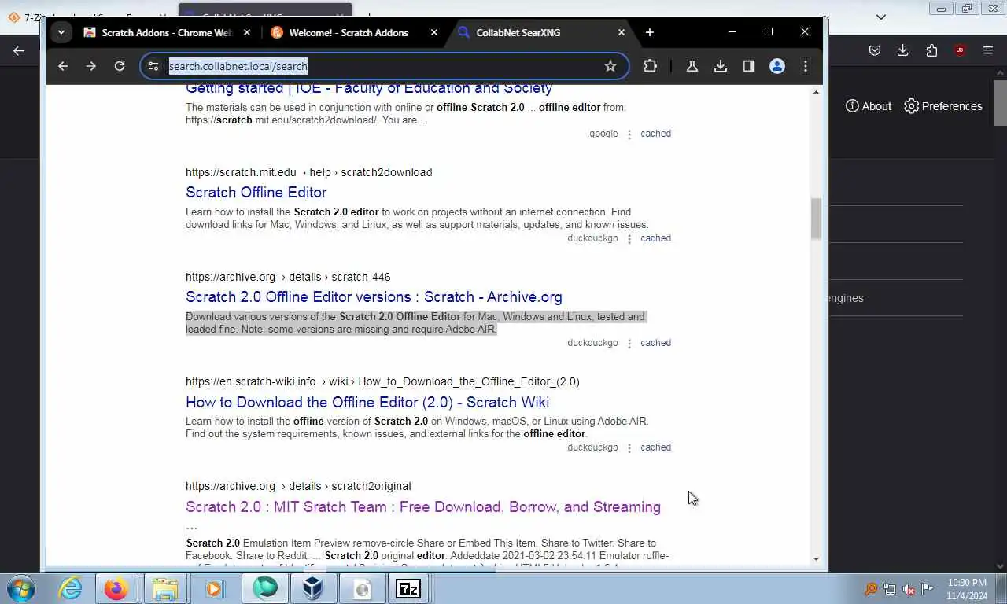The image size is (1007, 604).
Task: Click muted volume icon in system tray
Action: [909, 589]
